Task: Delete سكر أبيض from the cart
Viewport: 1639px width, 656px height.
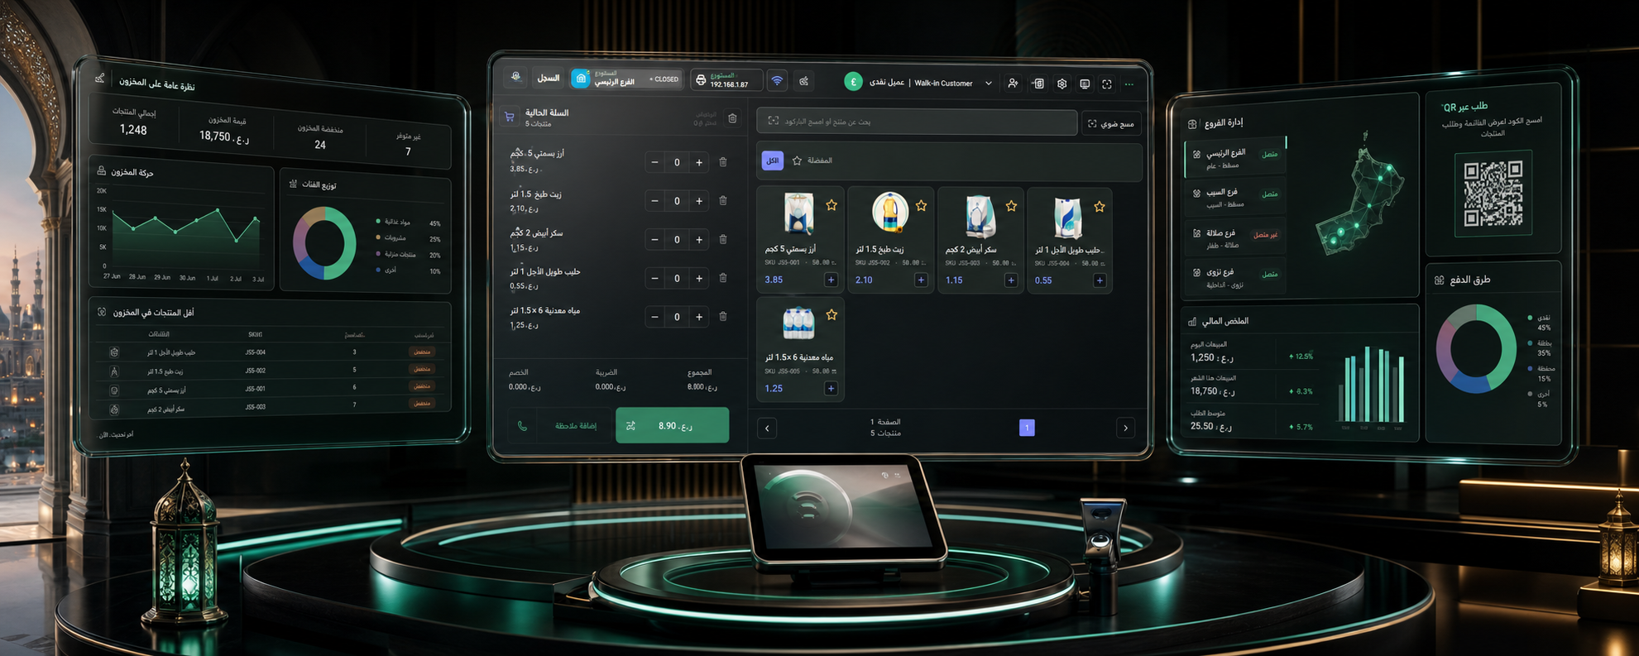Action: click(723, 239)
